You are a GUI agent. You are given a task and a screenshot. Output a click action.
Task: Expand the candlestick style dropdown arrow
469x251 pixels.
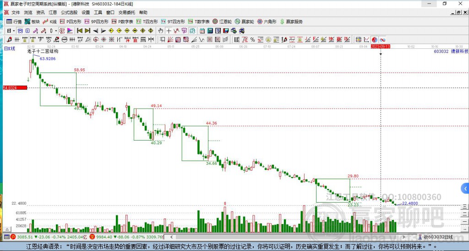pyautogui.click(x=56, y=31)
